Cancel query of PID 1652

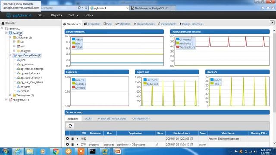pos(72,139)
